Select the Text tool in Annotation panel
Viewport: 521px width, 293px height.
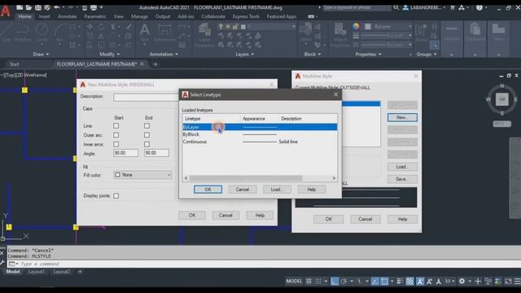[145, 33]
